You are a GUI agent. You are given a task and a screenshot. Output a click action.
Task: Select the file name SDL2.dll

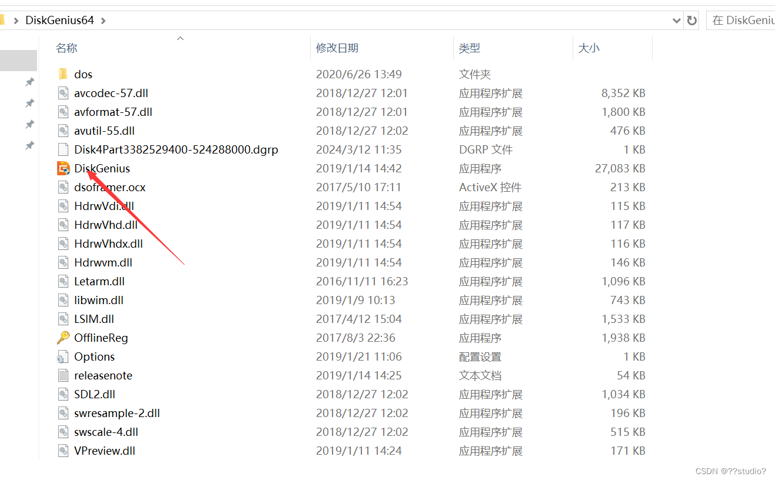pyautogui.click(x=94, y=394)
